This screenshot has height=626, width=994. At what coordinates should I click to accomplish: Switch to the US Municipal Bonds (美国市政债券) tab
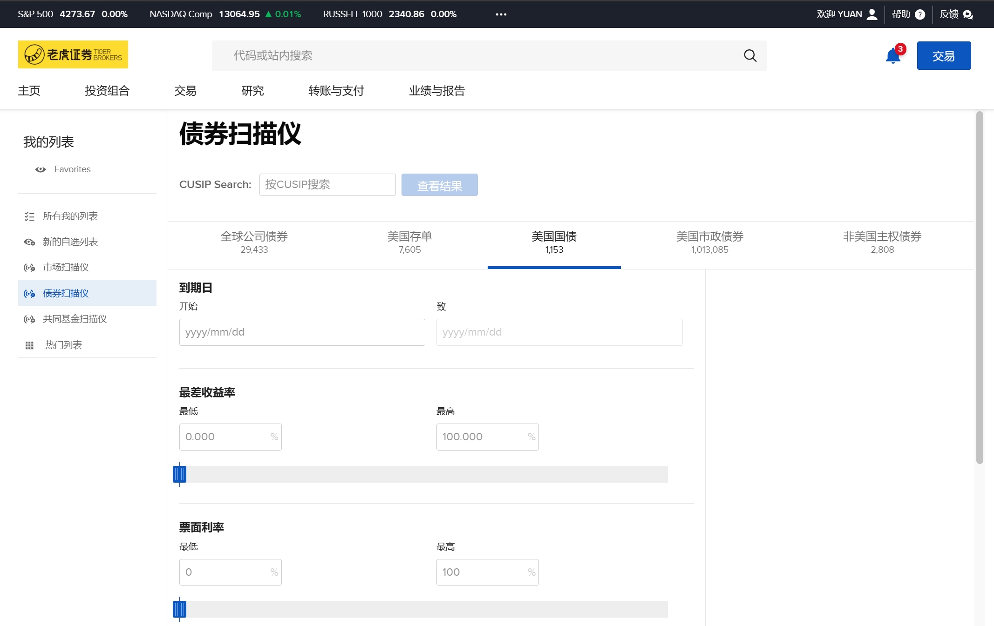[x=709, y=242]
